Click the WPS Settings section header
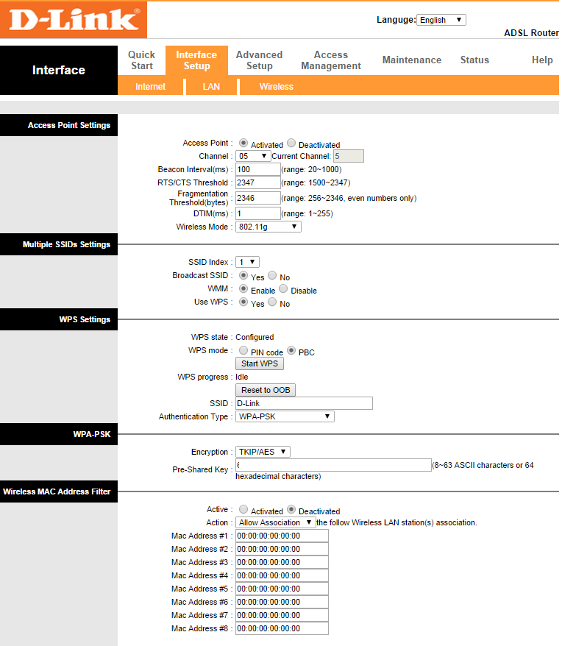 click(x=59, y=319)
